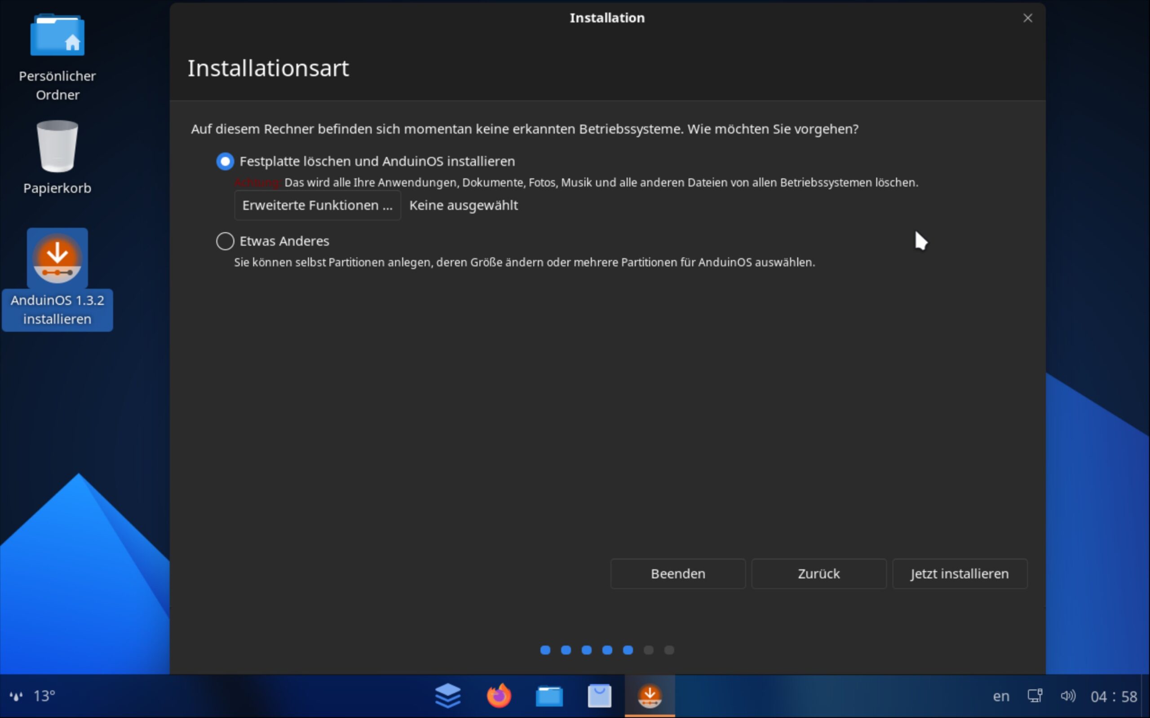Screen dimensions: 1150x718
Task: Open the software store bag icon
Action: pyautogui.click(x=599, y=696)
